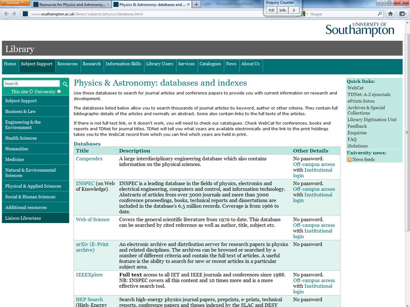Click Off-campus access link in Compendex row

pyautogui.click(x=314, y=165)
